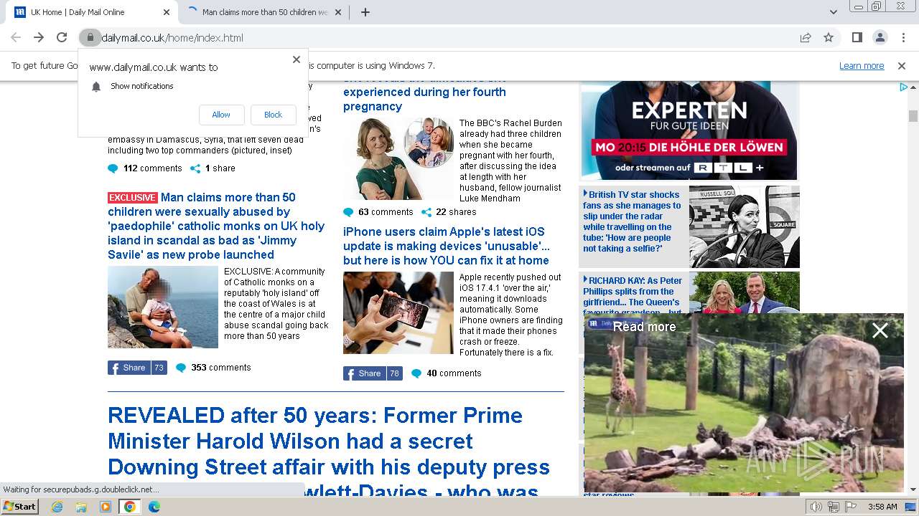Open the iPhone story thumbnail image

(398, 312)
